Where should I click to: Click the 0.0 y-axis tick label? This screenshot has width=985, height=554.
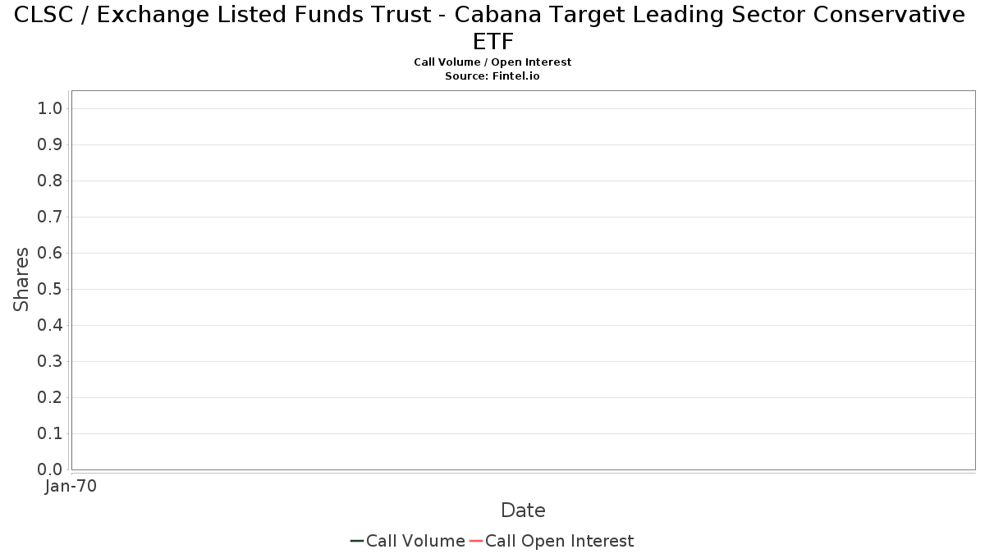50,469
